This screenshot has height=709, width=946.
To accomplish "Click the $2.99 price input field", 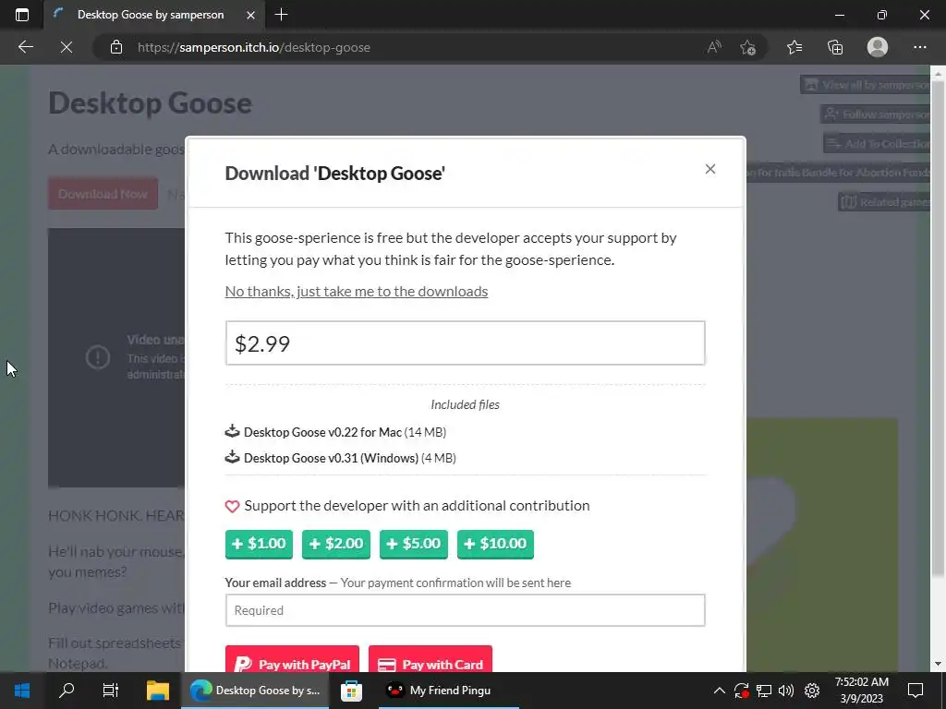I will click(x=466, y=343).
